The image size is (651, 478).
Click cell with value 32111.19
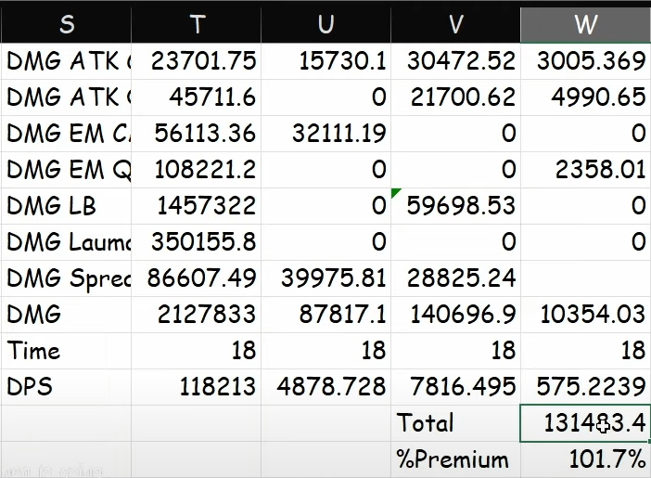tap(325, 134)
